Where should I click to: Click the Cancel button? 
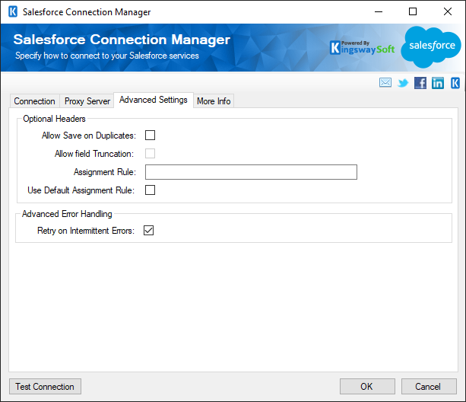(x=429, y=387)
